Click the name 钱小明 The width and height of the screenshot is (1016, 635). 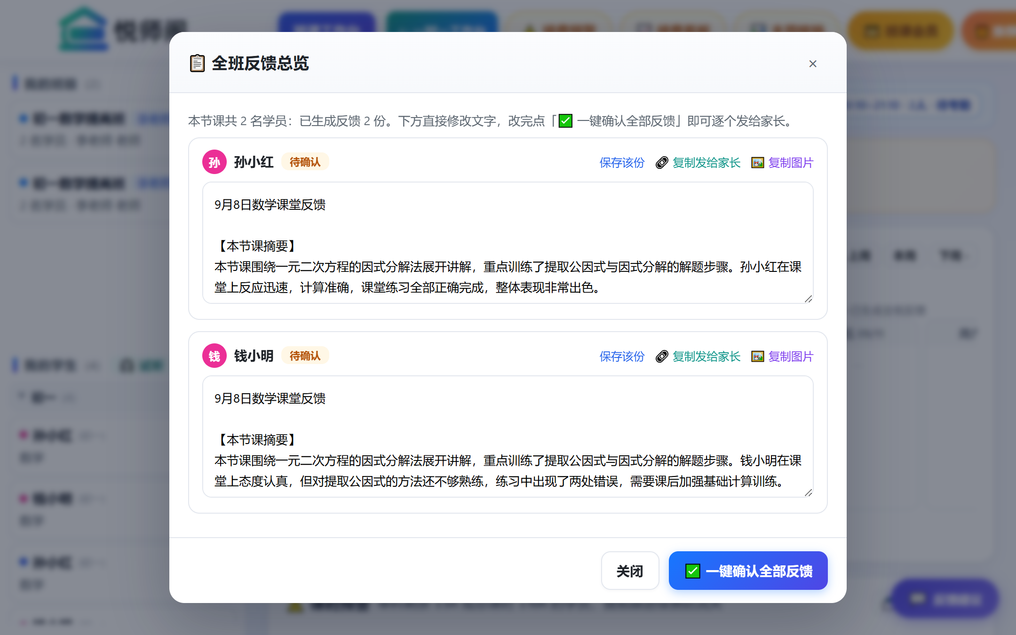(254, 356)
